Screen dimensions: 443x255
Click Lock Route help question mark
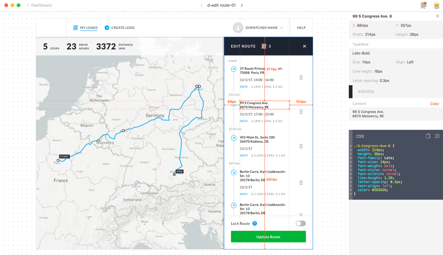pyautogui.click(x=255, y=224)
